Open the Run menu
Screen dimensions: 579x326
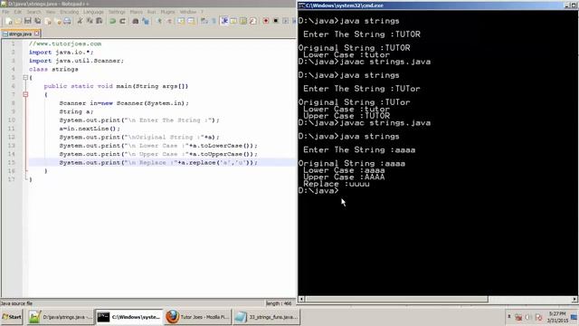point(151,12)
